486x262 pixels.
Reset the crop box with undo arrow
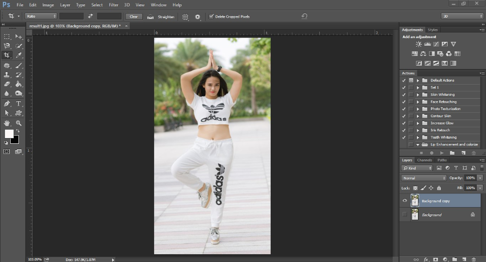click(304, 16)
